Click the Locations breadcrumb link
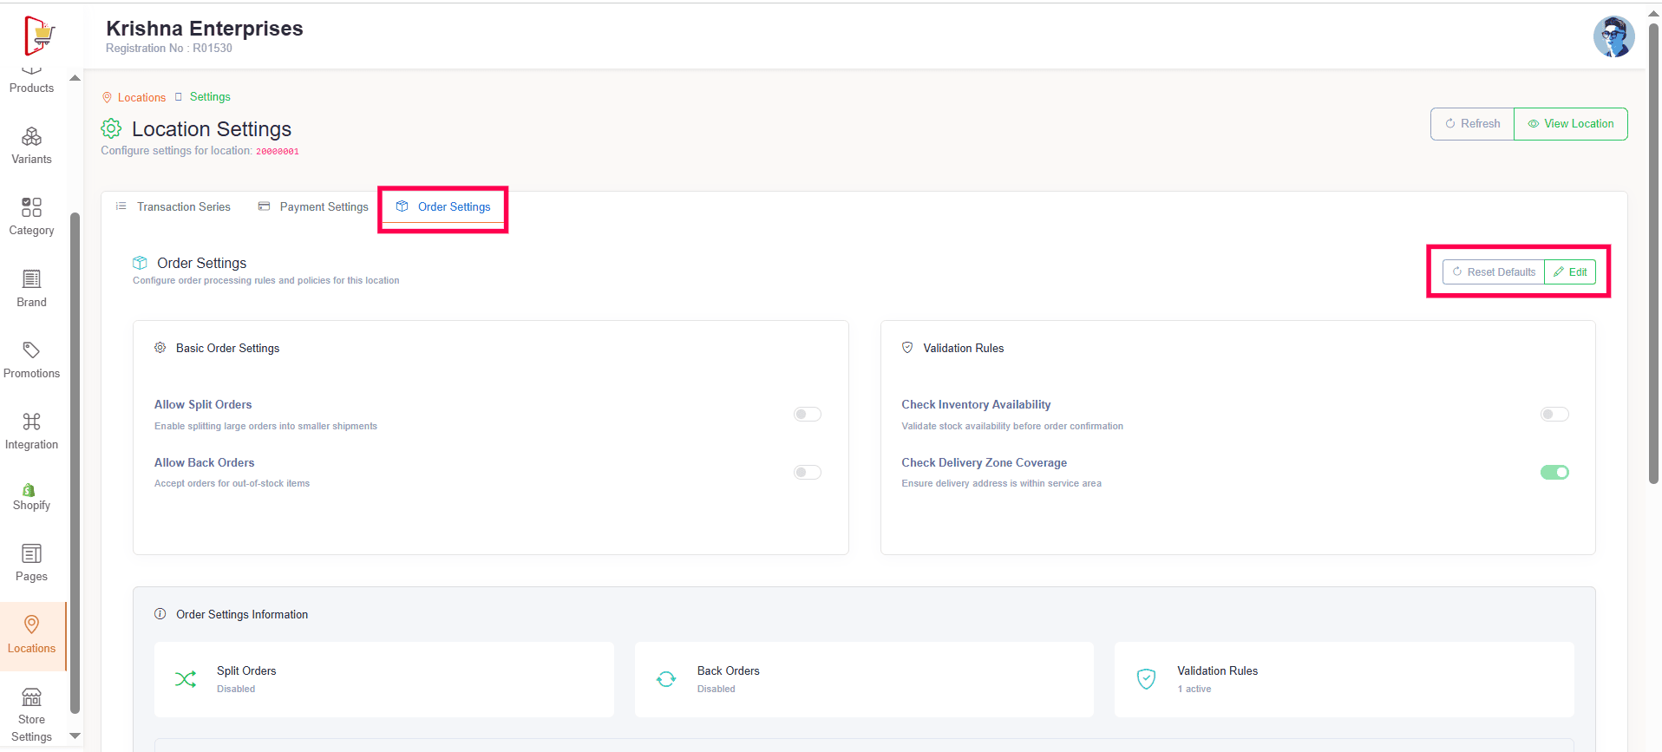 (141, 98)
